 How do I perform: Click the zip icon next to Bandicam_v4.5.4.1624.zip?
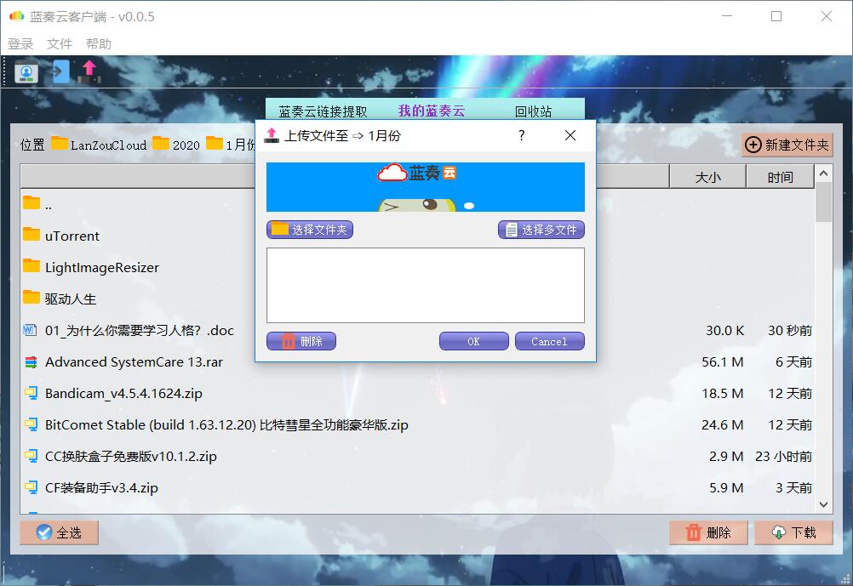[x=30, y=393]
